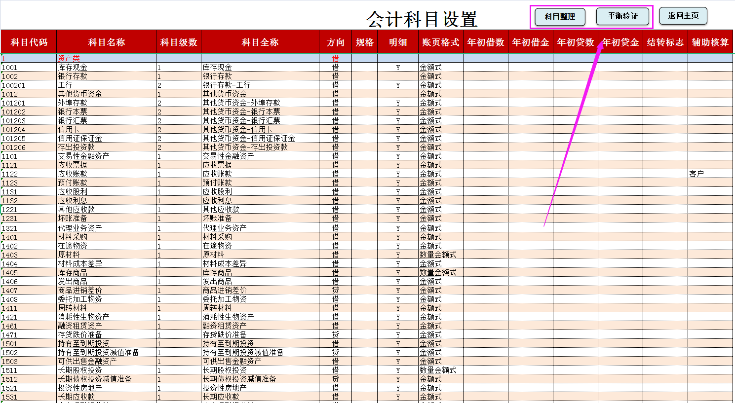735x403 pixels.
Task: Select account code cell 1122
Action: pyautogui.click(x=29, y=174)
